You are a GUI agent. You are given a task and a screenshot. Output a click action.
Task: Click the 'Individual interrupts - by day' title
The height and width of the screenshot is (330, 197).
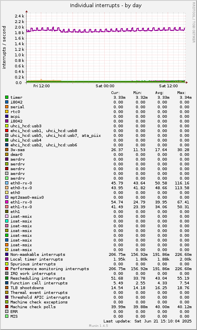[106, 6]
